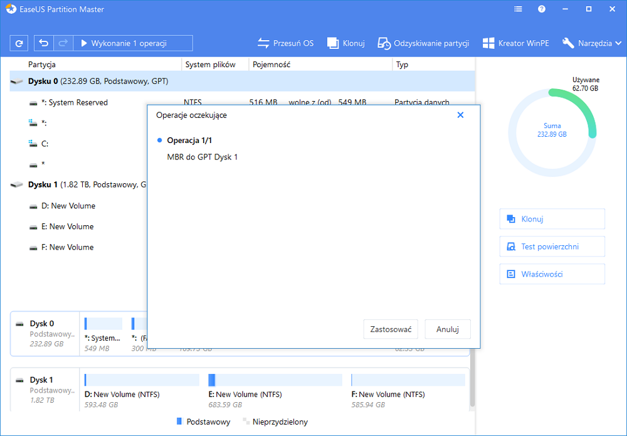Run Test powierzchni surface test

[552, 247]
